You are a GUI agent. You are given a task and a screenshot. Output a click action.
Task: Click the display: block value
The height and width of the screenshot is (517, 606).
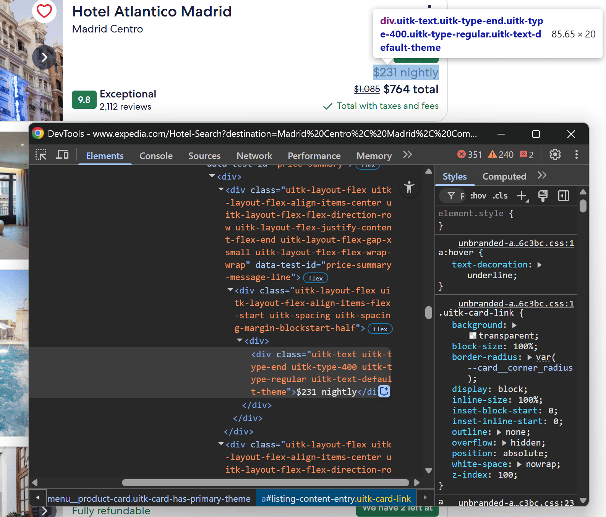(x=512, y=389)
